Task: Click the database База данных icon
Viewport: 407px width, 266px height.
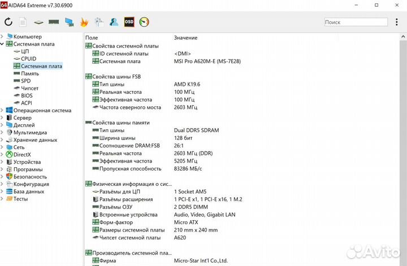Action: [10, 191]
